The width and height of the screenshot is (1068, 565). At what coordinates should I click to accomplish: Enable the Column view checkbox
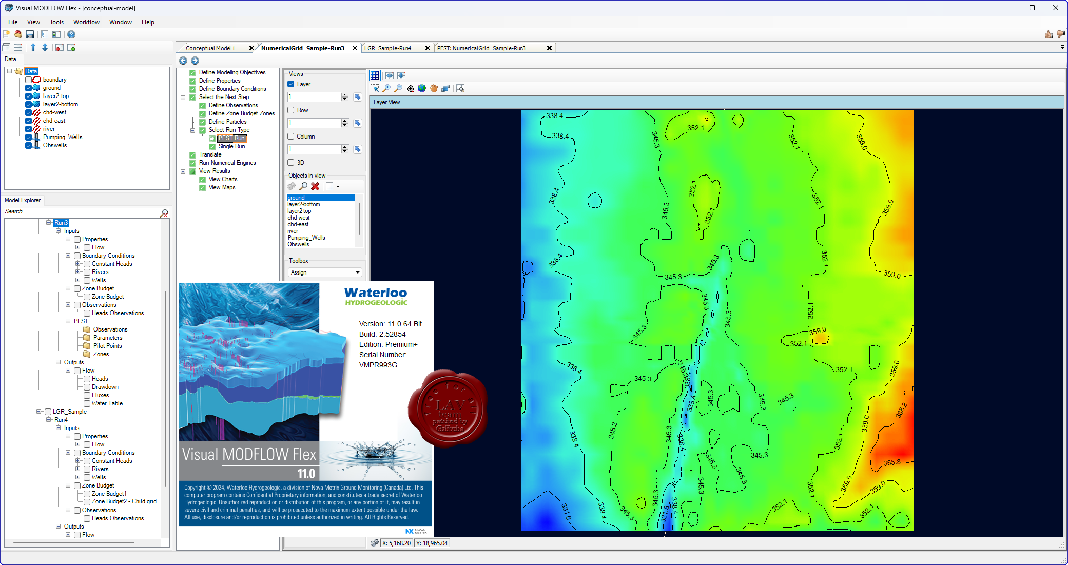coord(291,137)
